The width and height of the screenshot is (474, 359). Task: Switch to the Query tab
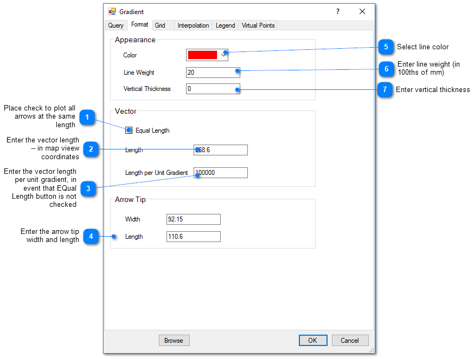click(116, 25)
